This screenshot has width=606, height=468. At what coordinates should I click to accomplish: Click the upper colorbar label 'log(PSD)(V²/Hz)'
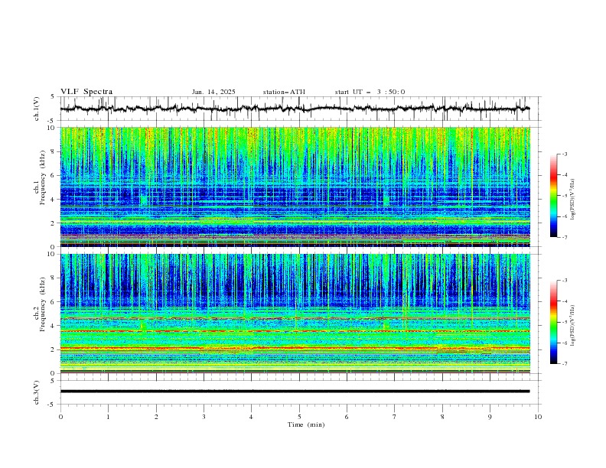click(x=572, y=200)
